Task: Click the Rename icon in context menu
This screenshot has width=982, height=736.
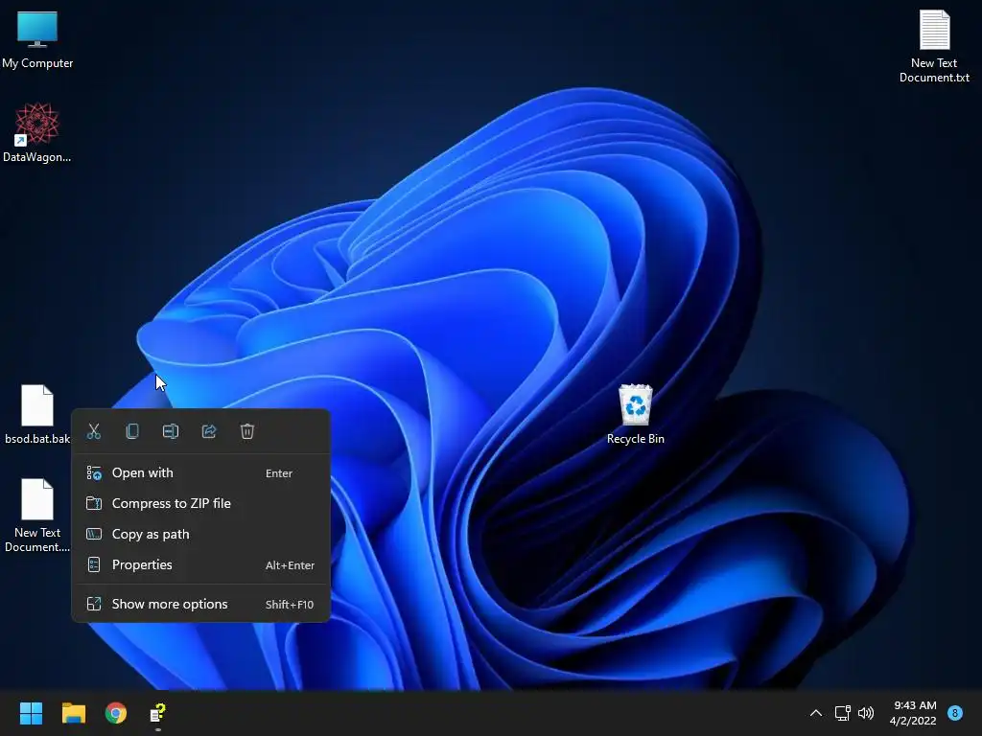Action: [171, 431]
